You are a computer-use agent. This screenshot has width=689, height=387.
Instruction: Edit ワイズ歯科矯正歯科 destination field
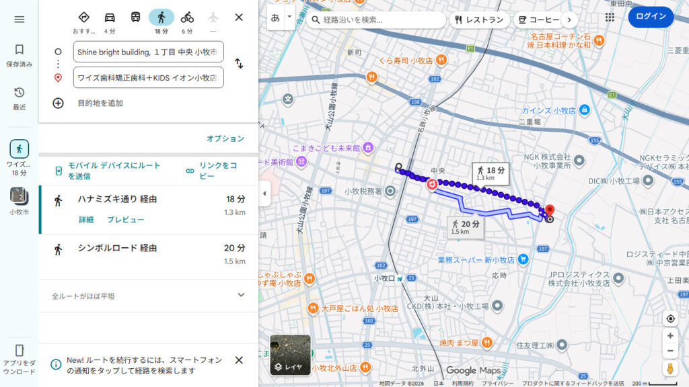tap(149, 78)
